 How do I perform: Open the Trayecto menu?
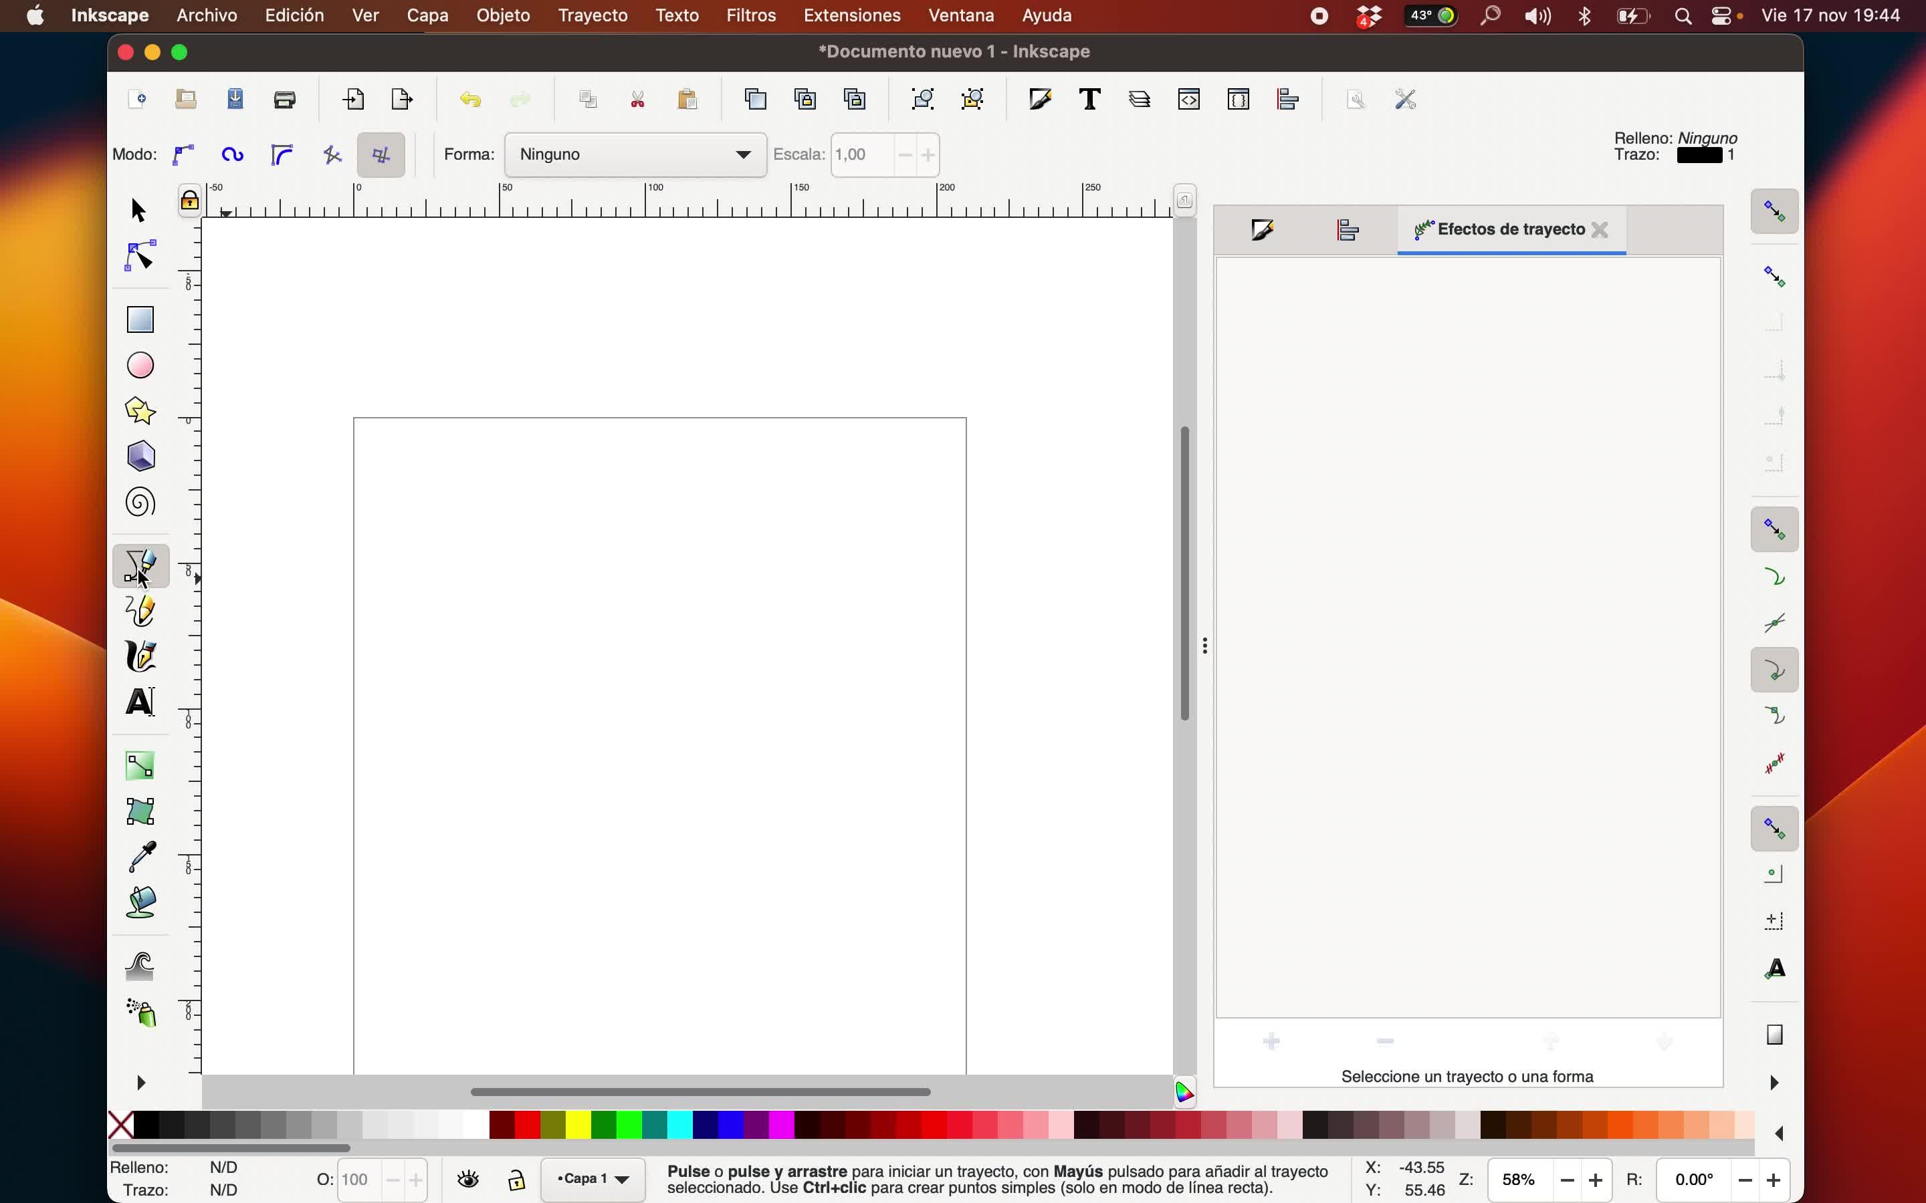pos(592,15)
